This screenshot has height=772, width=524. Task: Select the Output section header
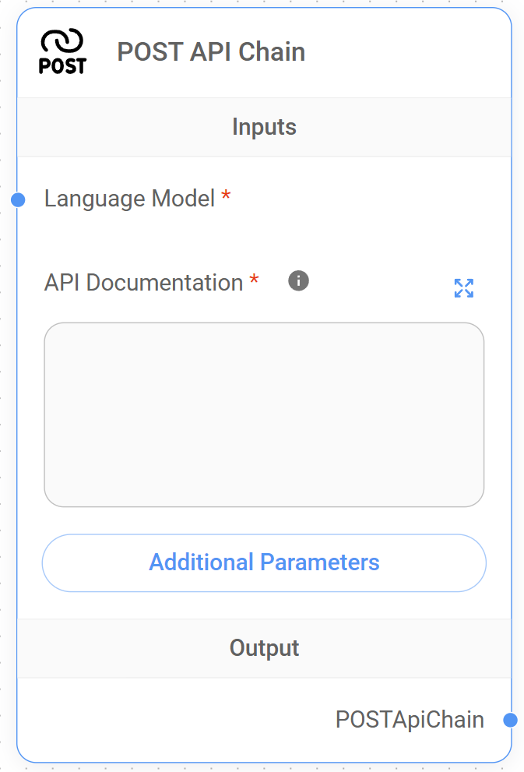(264, 647)
